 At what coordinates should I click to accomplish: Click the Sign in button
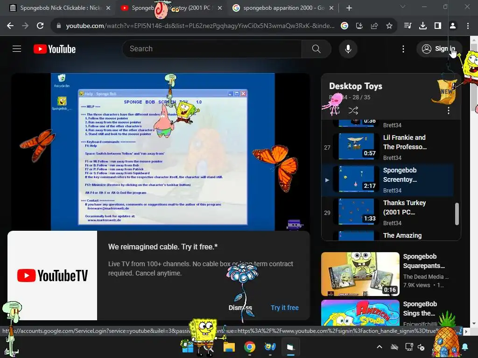pyautogui.click(x=439, y=48)
